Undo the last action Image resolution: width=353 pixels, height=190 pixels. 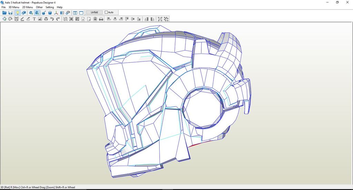pyautogui.click(x=52, y=19)
